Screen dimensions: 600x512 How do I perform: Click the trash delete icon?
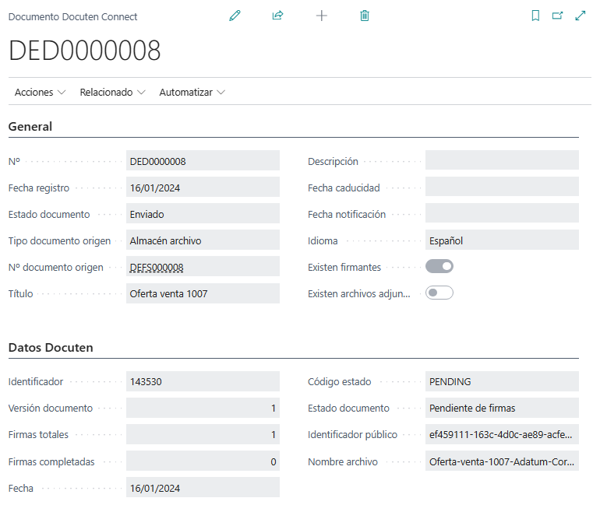point(365,16)
